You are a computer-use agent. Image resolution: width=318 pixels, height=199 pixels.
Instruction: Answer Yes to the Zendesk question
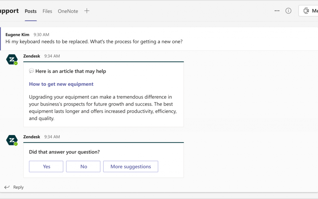[x=46, y=167]
